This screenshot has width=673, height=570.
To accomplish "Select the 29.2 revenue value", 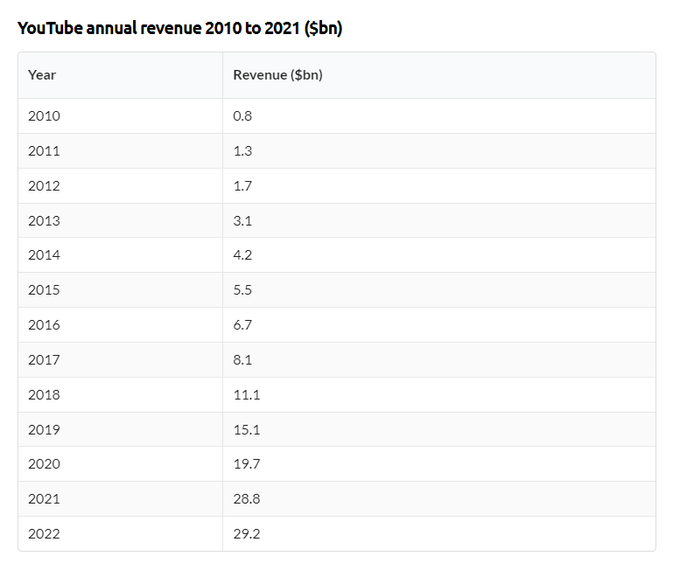I will click(x=247, y=534).
